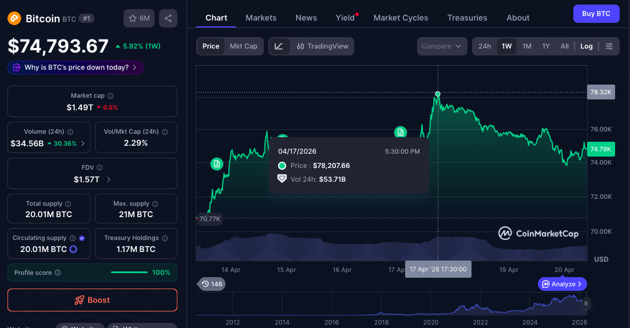Click the Profile score progress bar
Screen dimensions: 630x328
tap(129, 273)
